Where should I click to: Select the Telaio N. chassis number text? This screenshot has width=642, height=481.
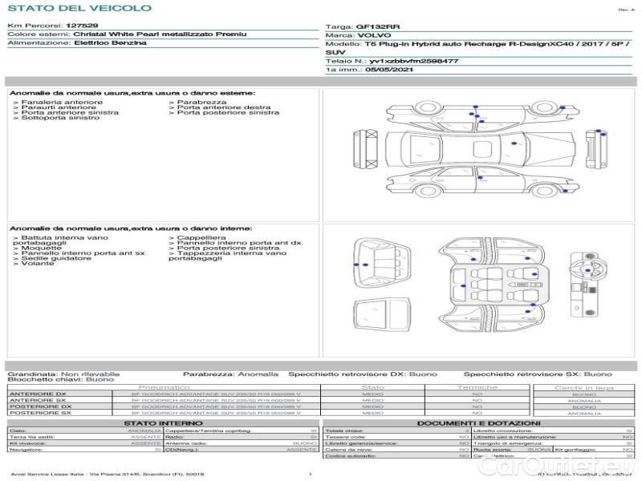click(392, 61)
